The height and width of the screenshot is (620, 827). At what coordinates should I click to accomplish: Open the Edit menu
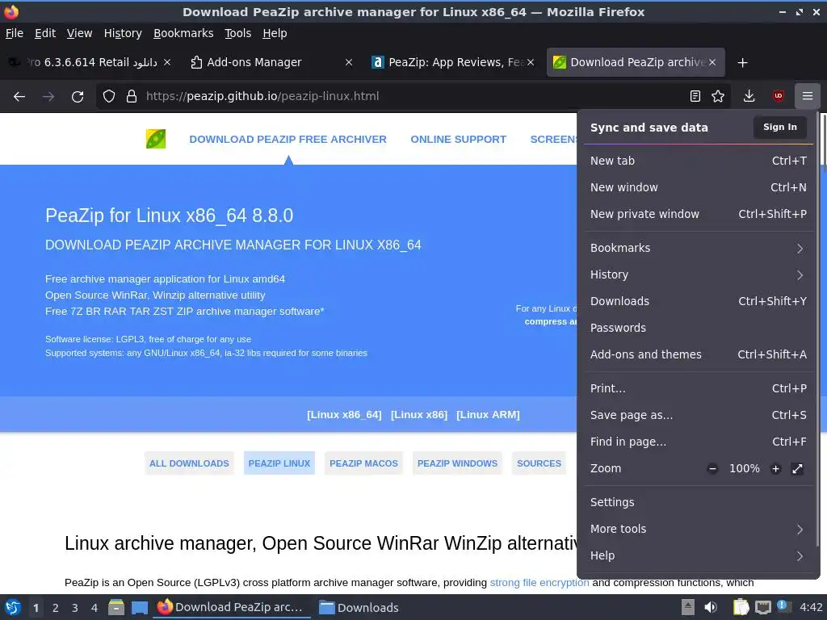45,33
